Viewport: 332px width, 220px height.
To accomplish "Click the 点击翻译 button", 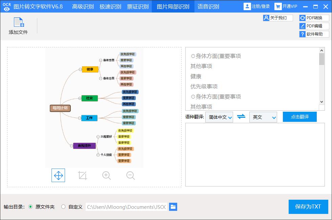I will click(299, 117).
